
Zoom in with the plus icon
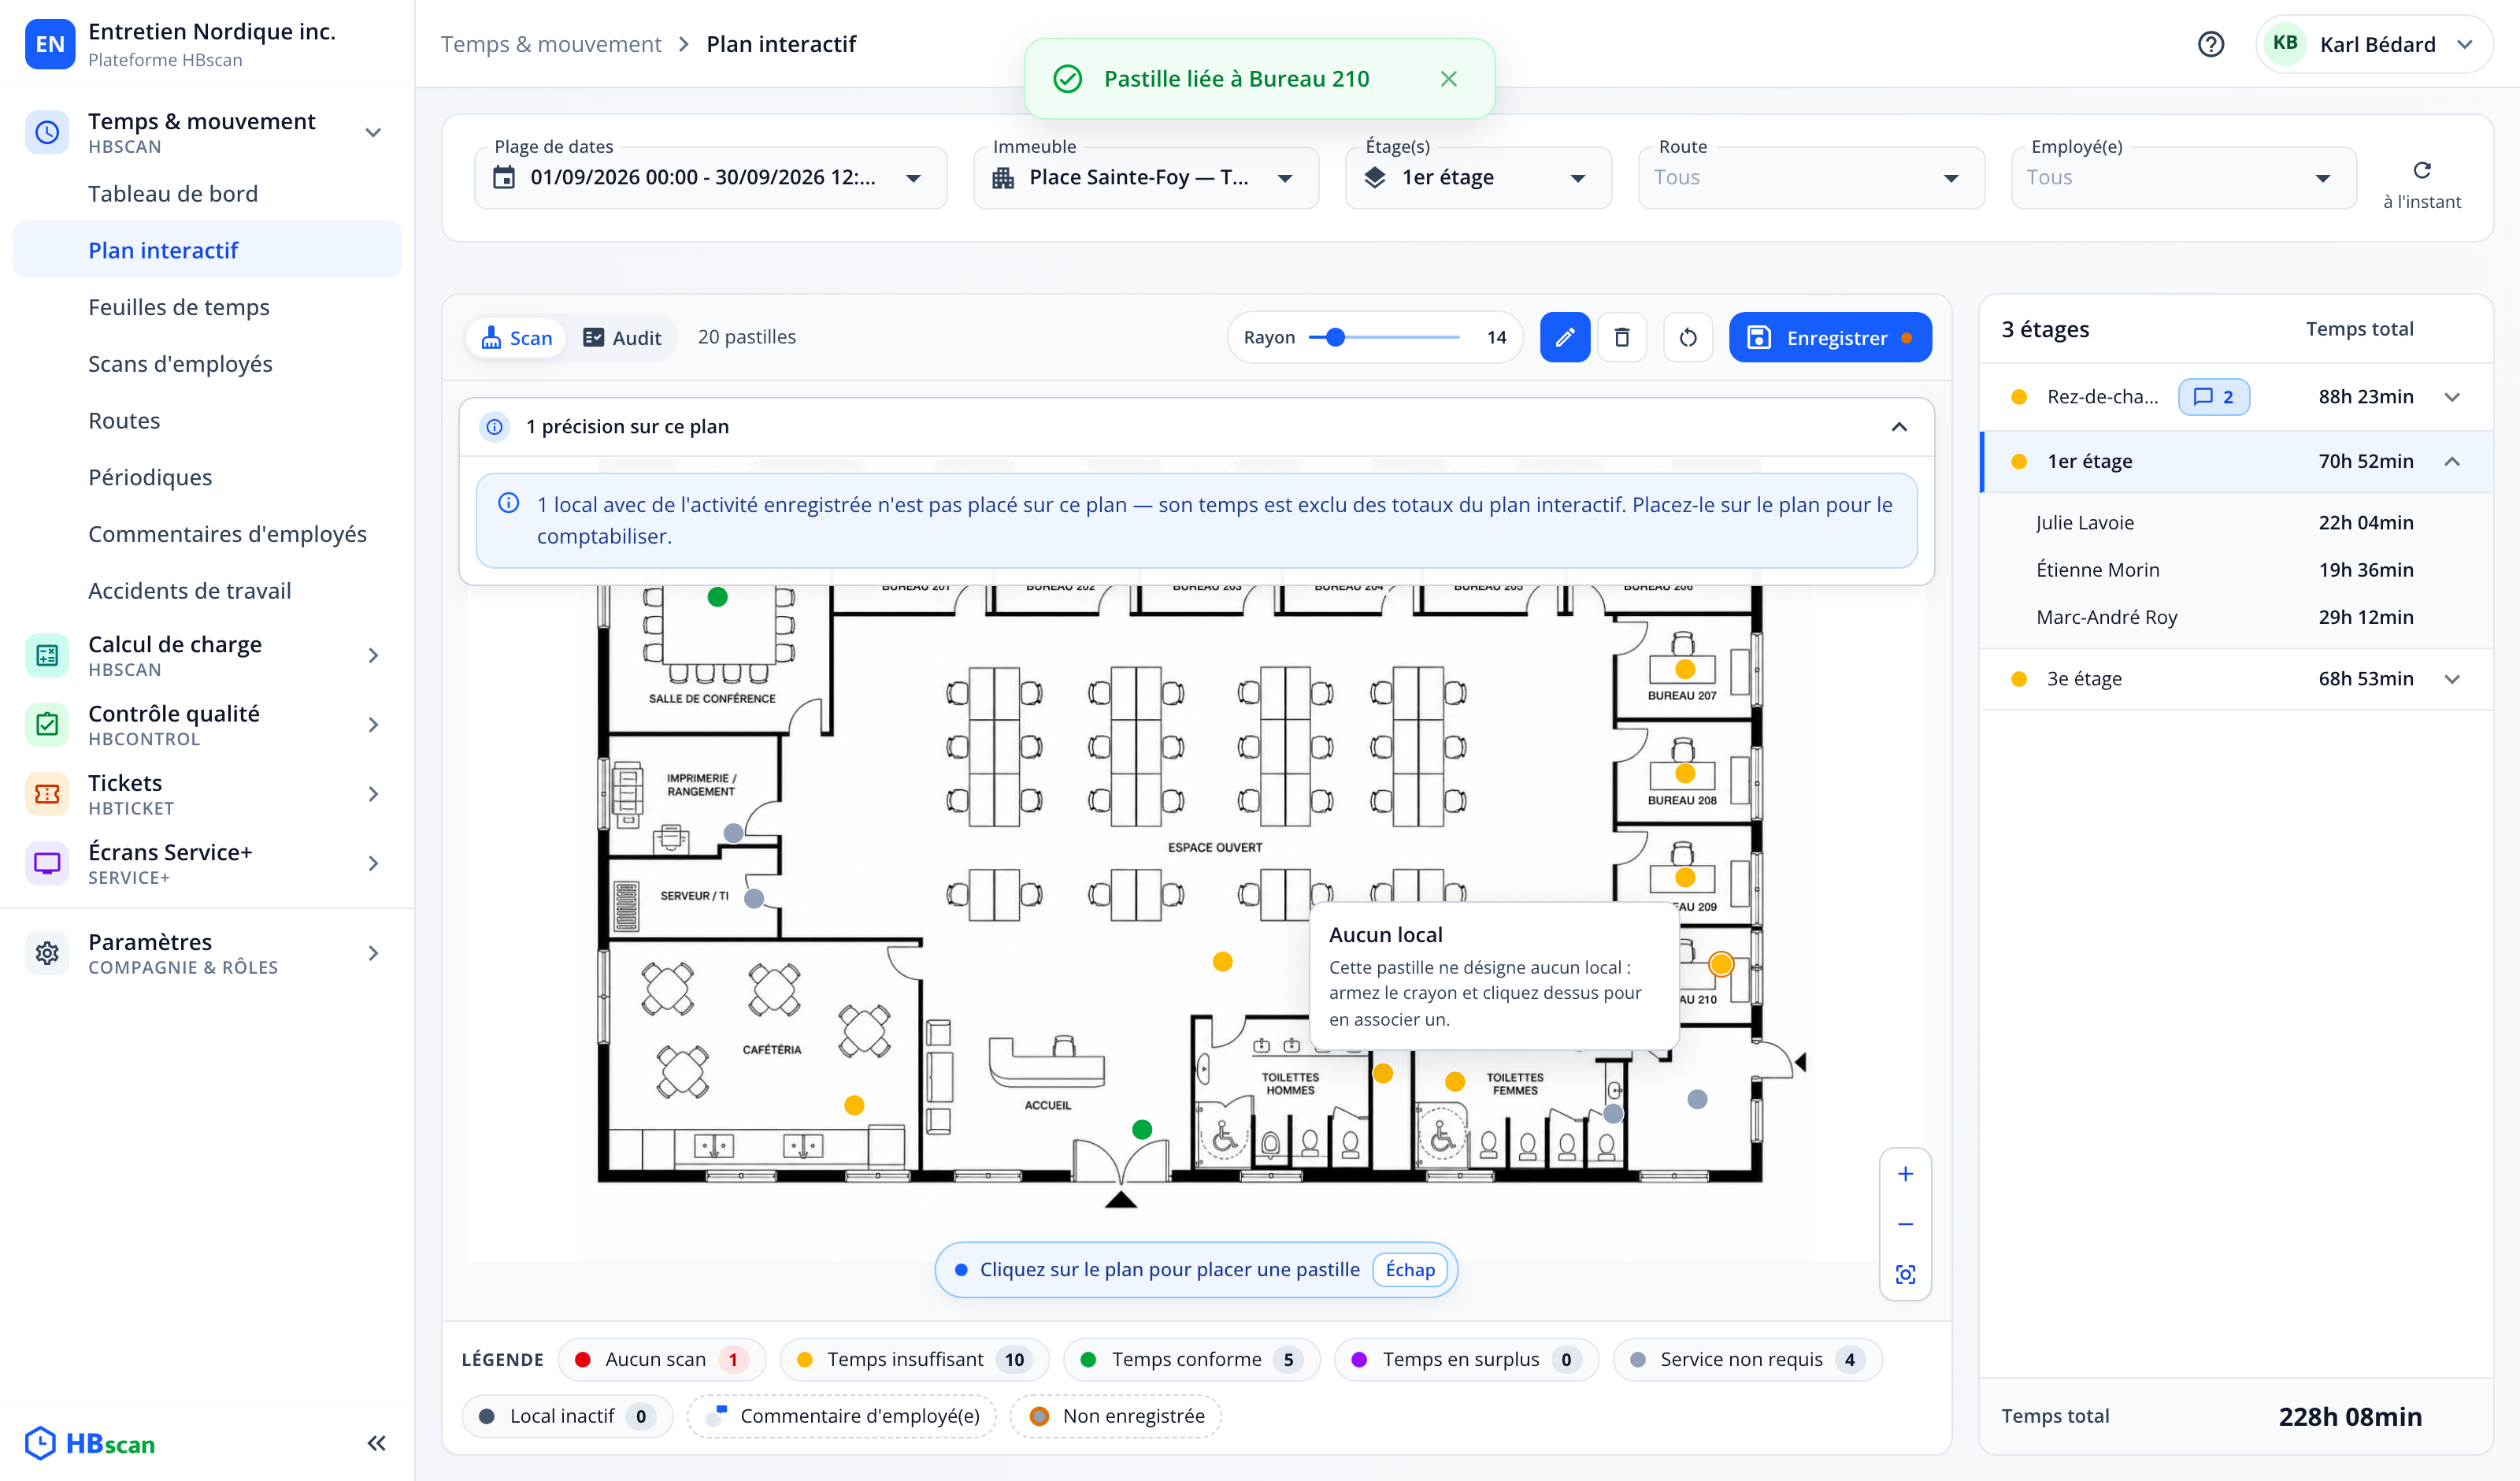coord(1906,1174)
